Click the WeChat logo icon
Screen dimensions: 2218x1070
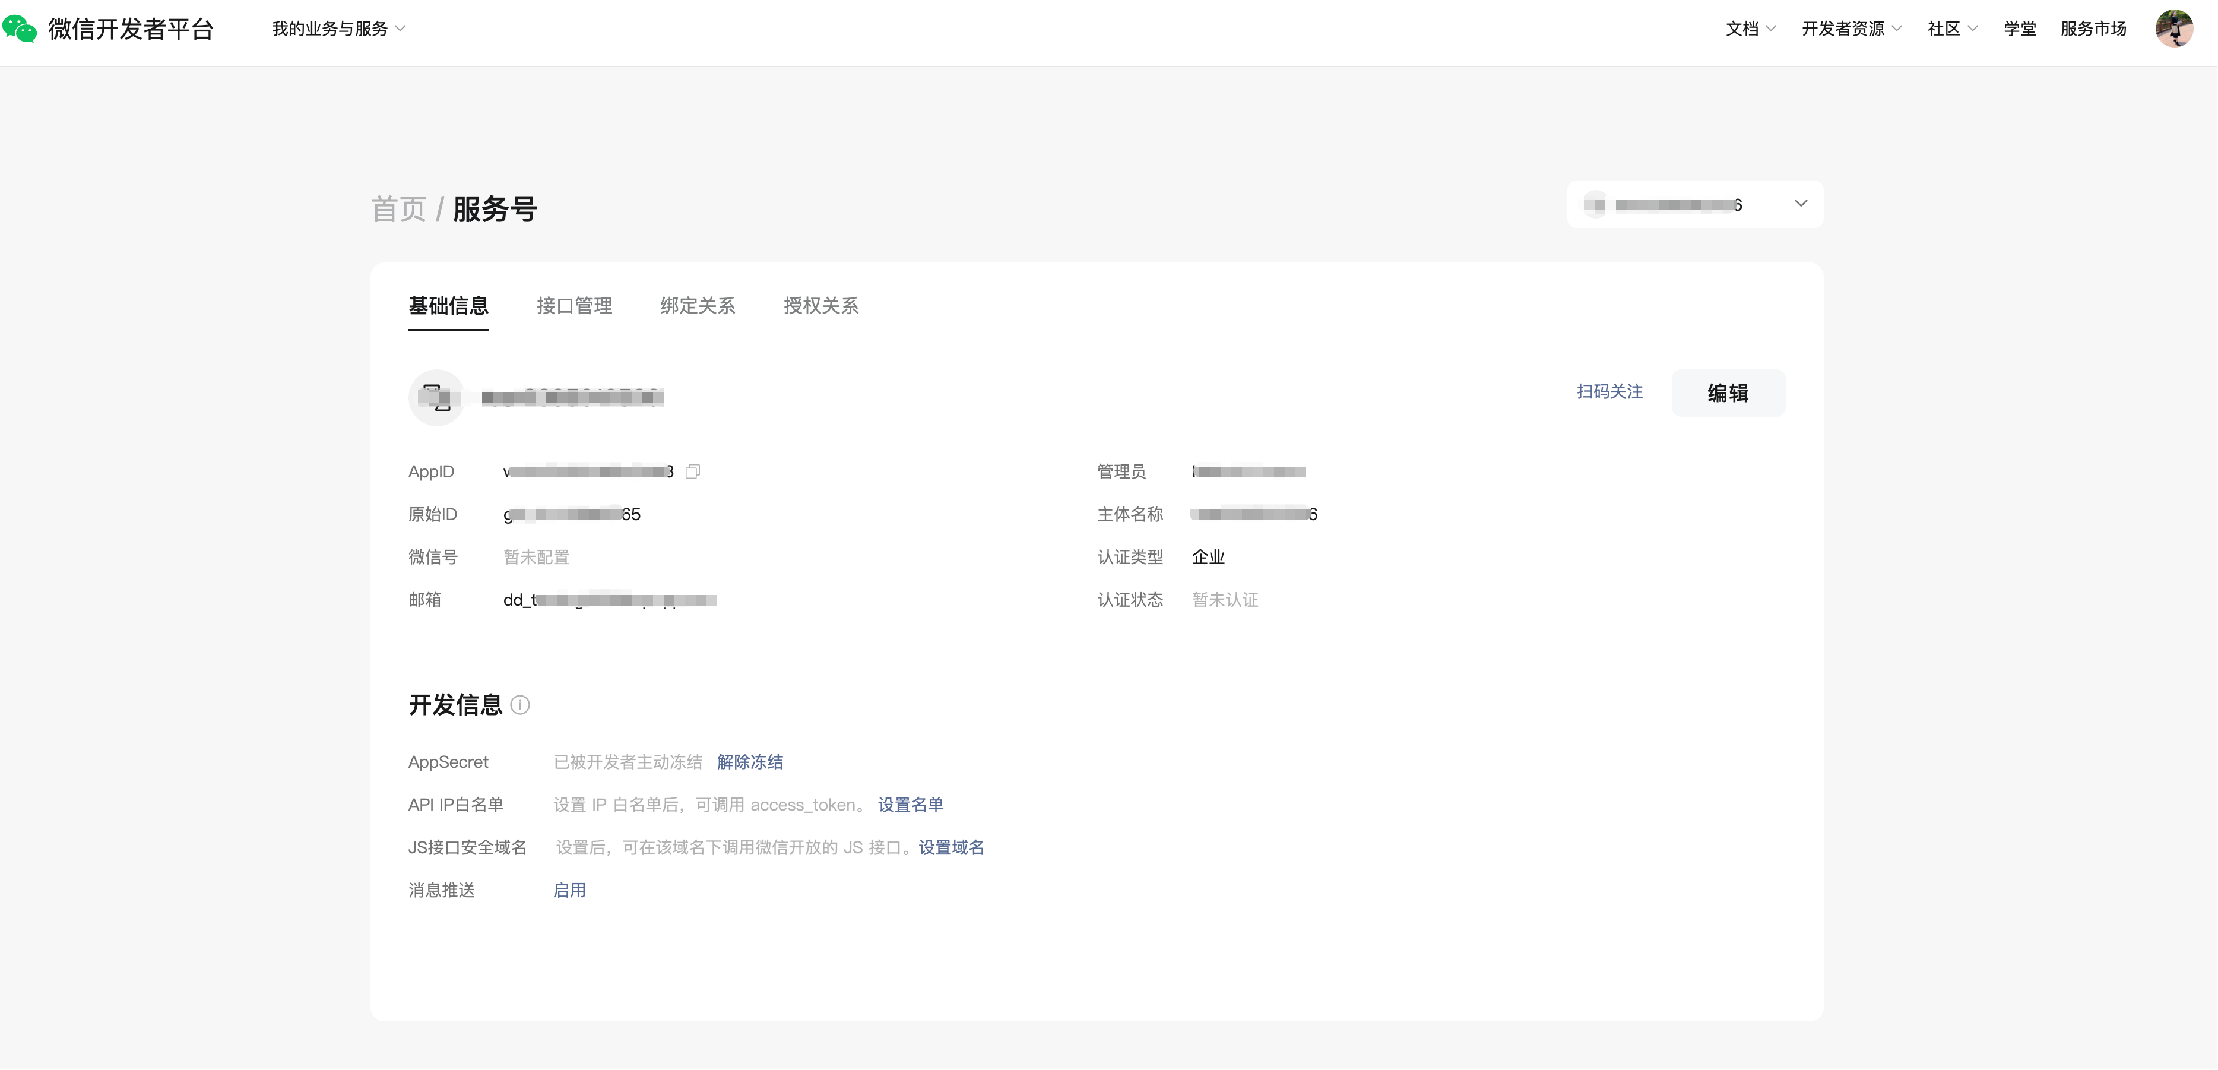click(20, 29)
